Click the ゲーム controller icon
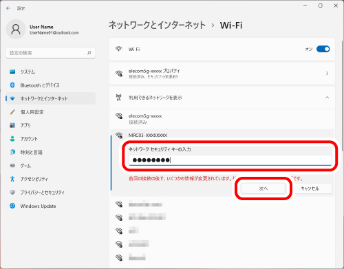Screen dimensions: 344x269 tap(12, 166)
